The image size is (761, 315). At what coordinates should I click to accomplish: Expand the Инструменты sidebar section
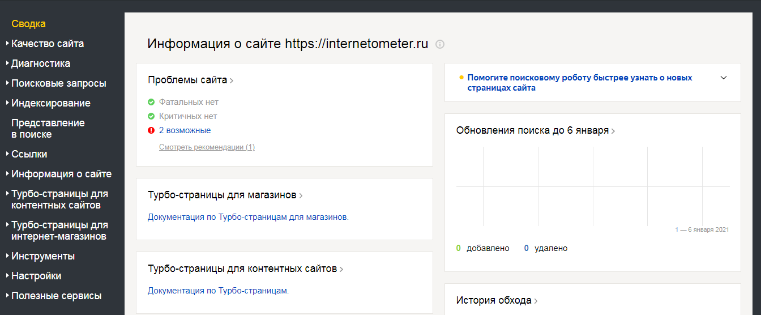pyautogui.click(x=43, y=256)
